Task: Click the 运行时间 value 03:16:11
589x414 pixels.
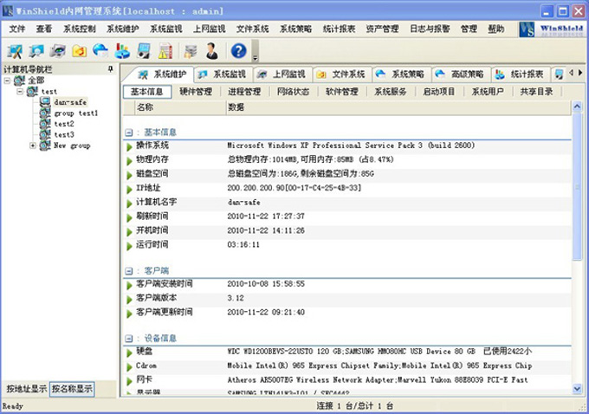Action: pos(243,245)
